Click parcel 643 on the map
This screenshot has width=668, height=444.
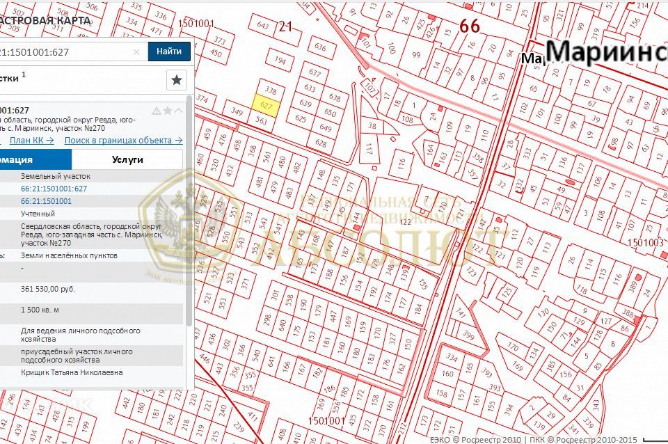(263, 25)
